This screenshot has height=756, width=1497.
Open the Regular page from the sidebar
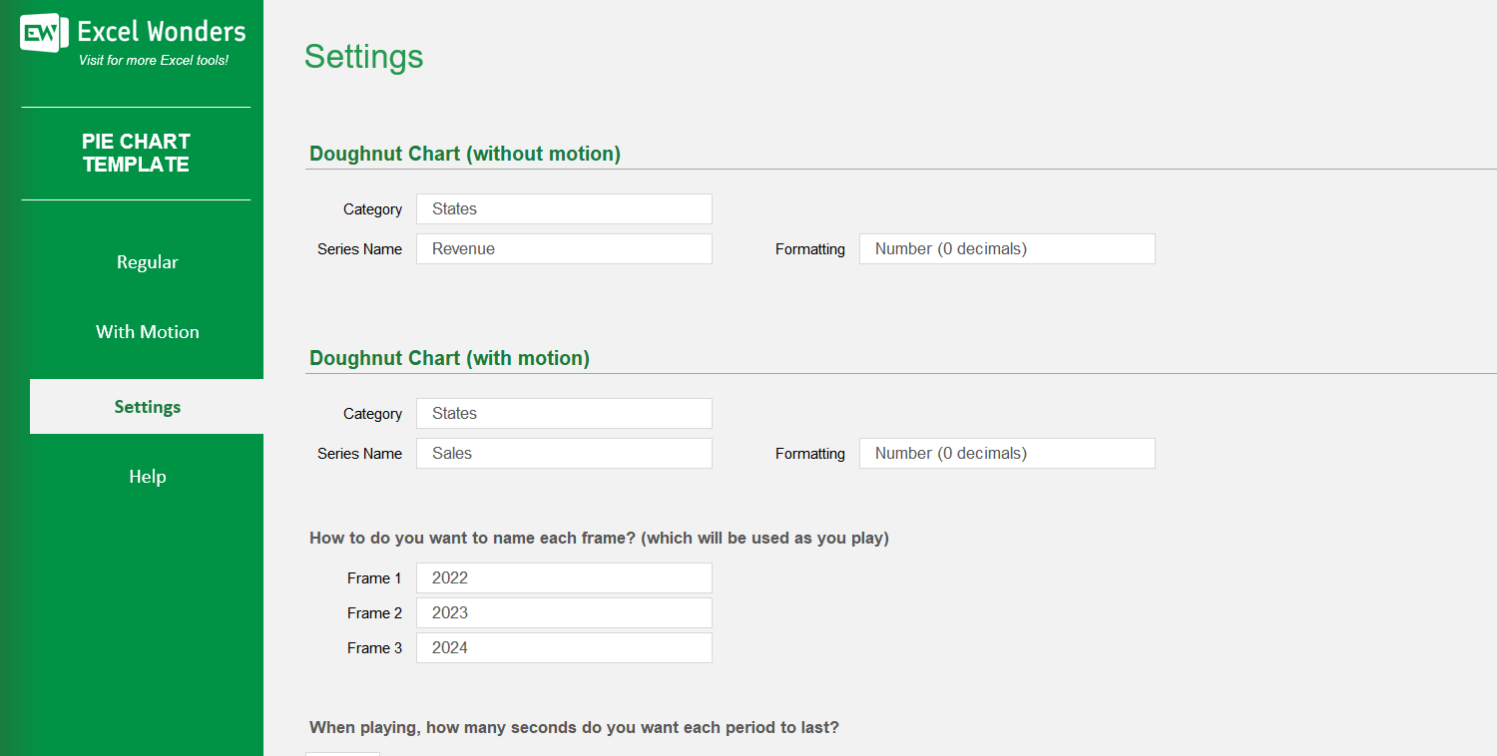147,261
